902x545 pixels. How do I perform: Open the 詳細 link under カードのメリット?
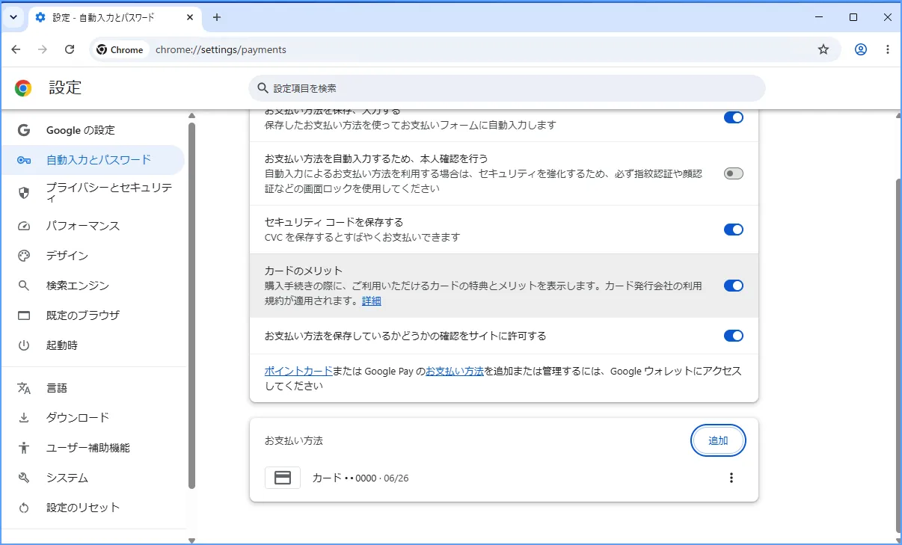pyautogui.click(x=372, y=301)
